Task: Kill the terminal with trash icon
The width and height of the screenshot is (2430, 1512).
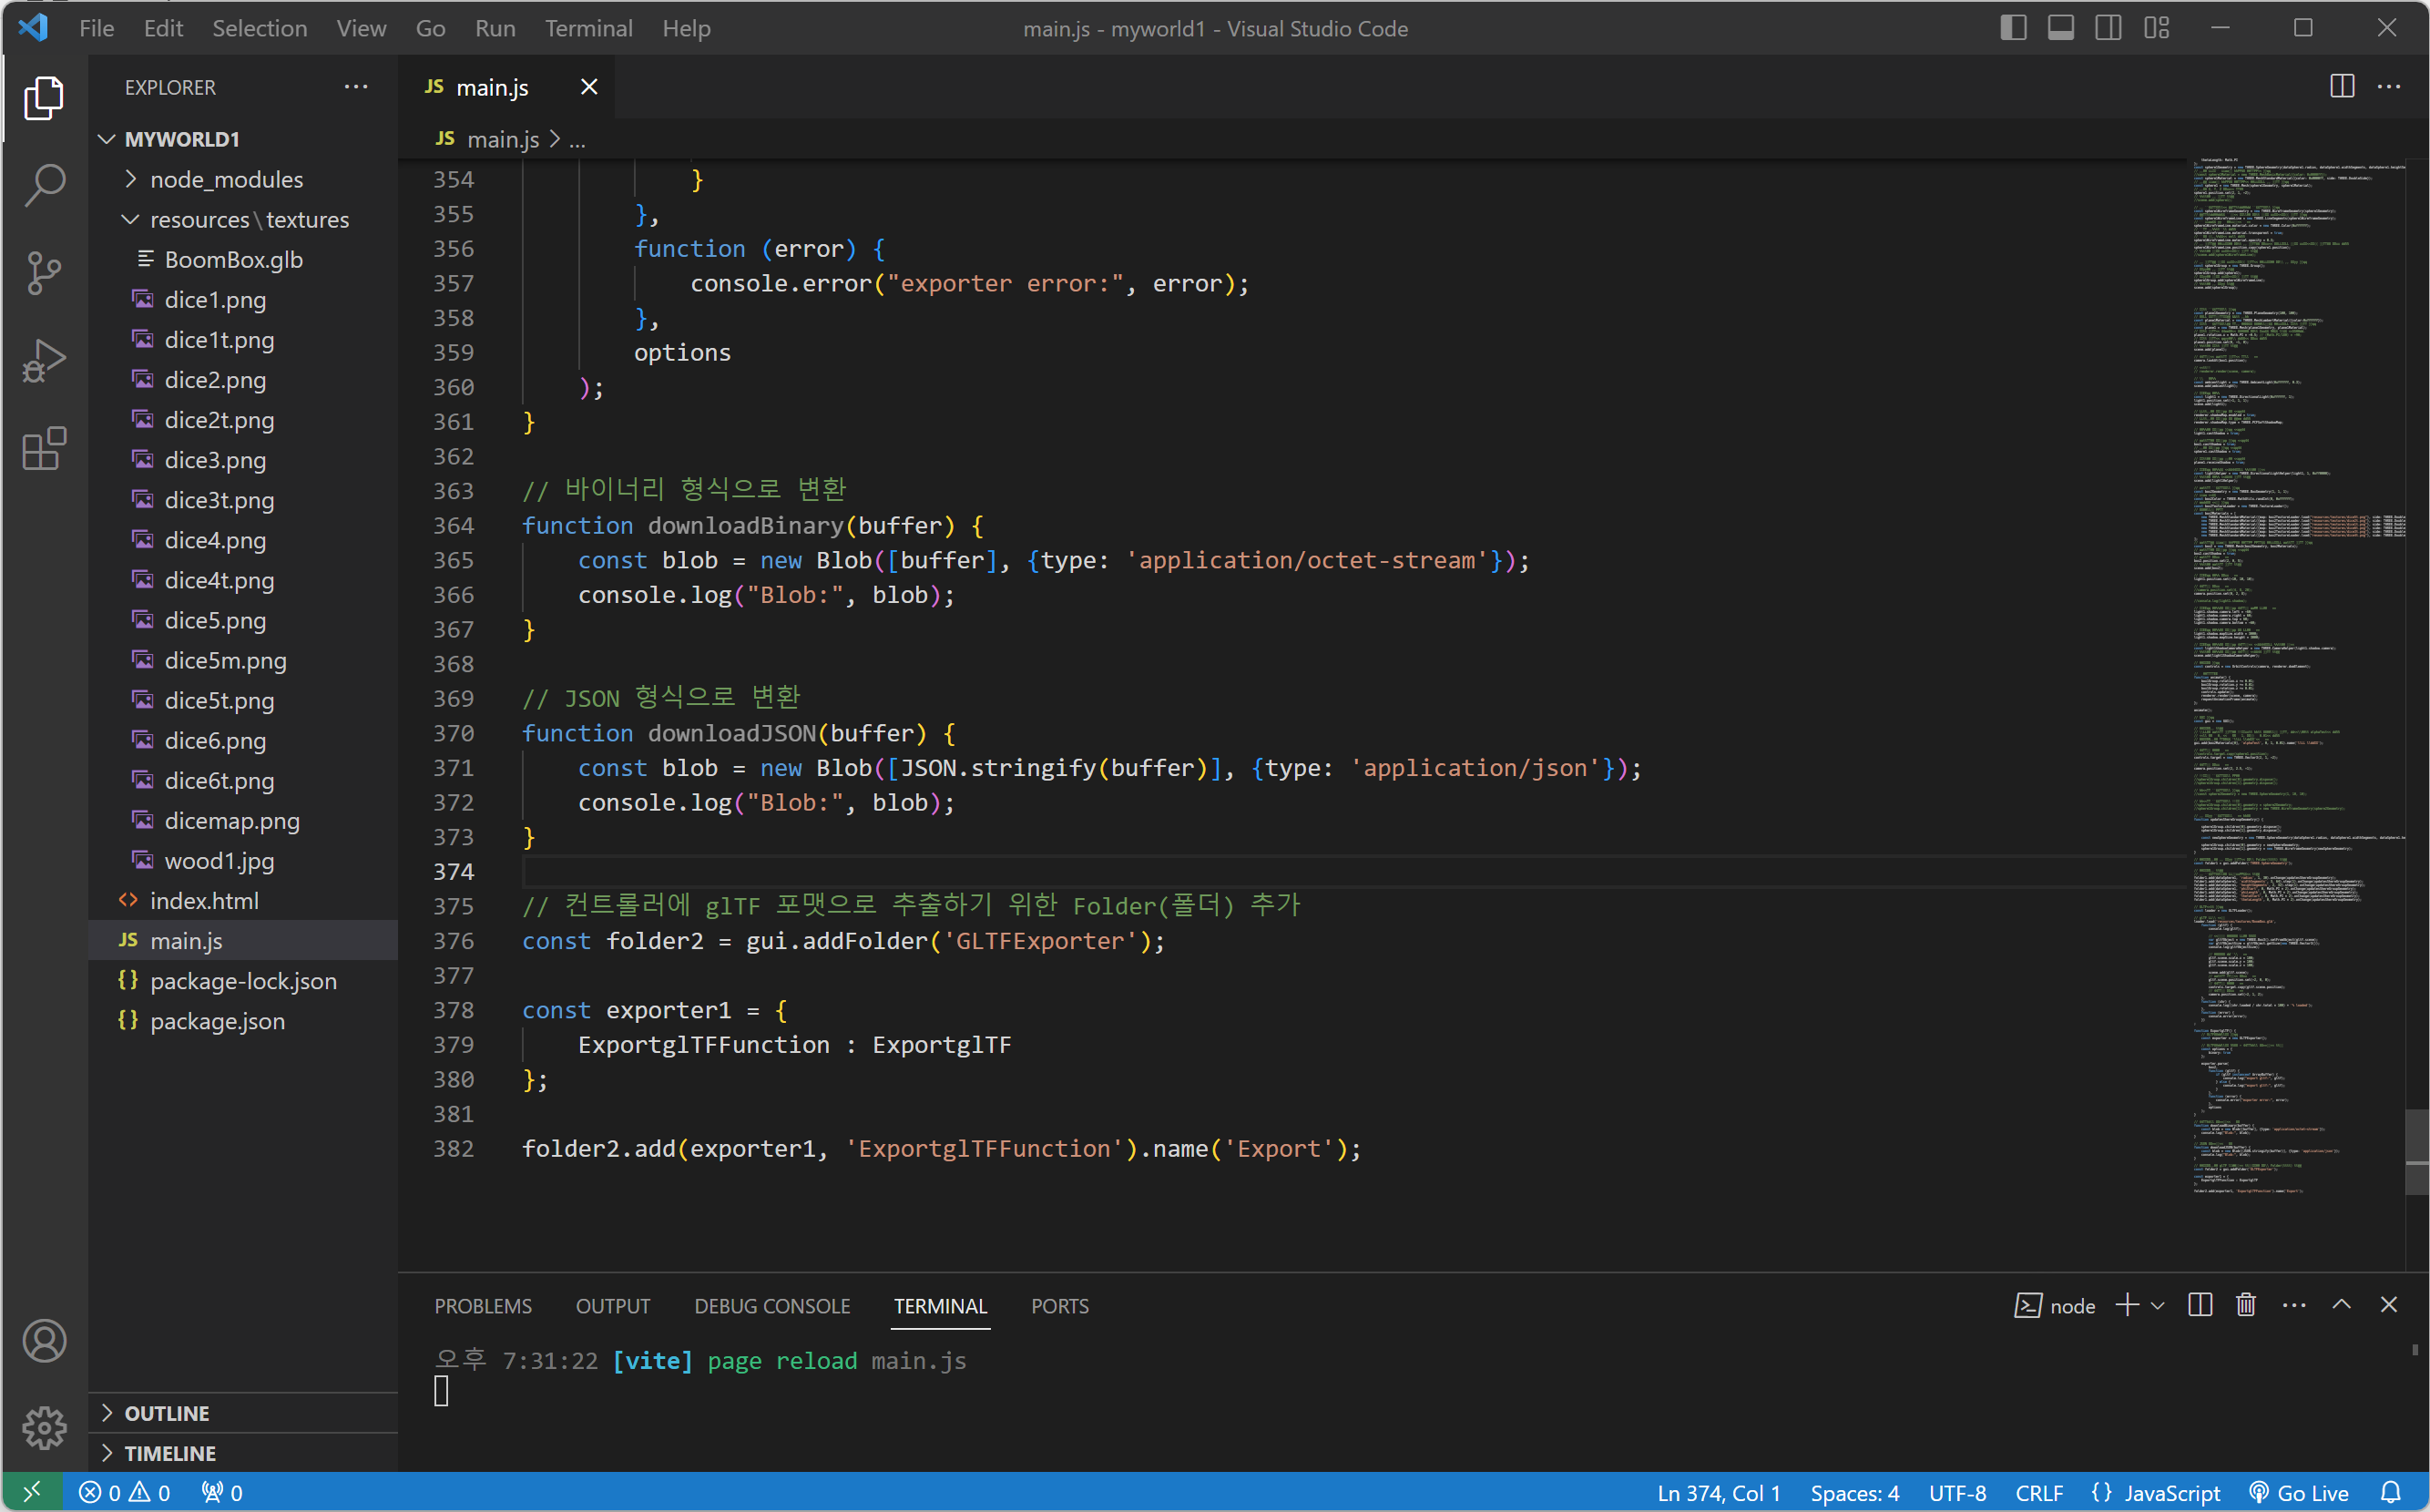Action: pyautogui.click(x=2245, y=1305)
